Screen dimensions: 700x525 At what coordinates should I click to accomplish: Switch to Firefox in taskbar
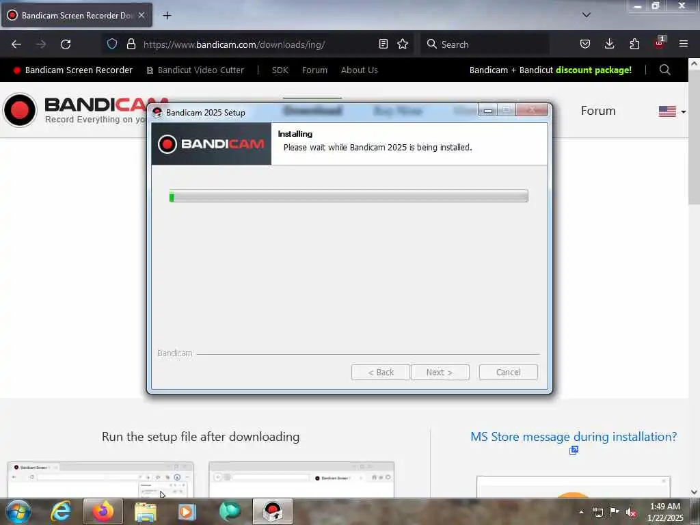coord(103,511)
